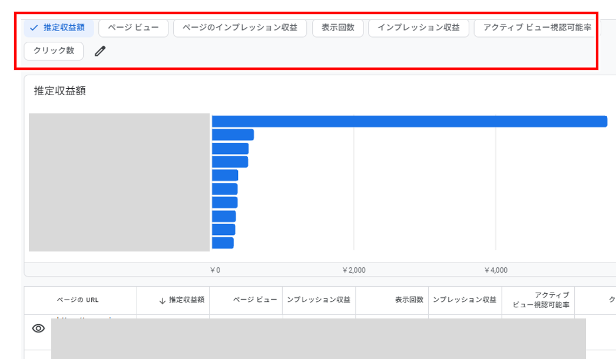Sort by ページ ビュー column header
Viewport: 616px width, 359px height.
(x=254, y=300)
